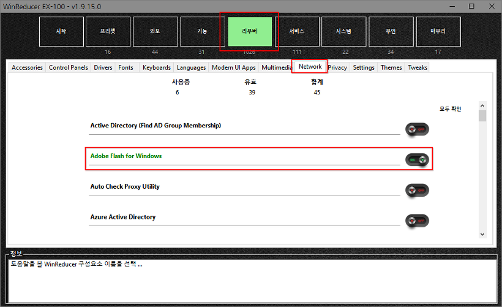Screen dimensions: 502x307
Task: Switch on Azure Active Directory removal
Action: 417,221
